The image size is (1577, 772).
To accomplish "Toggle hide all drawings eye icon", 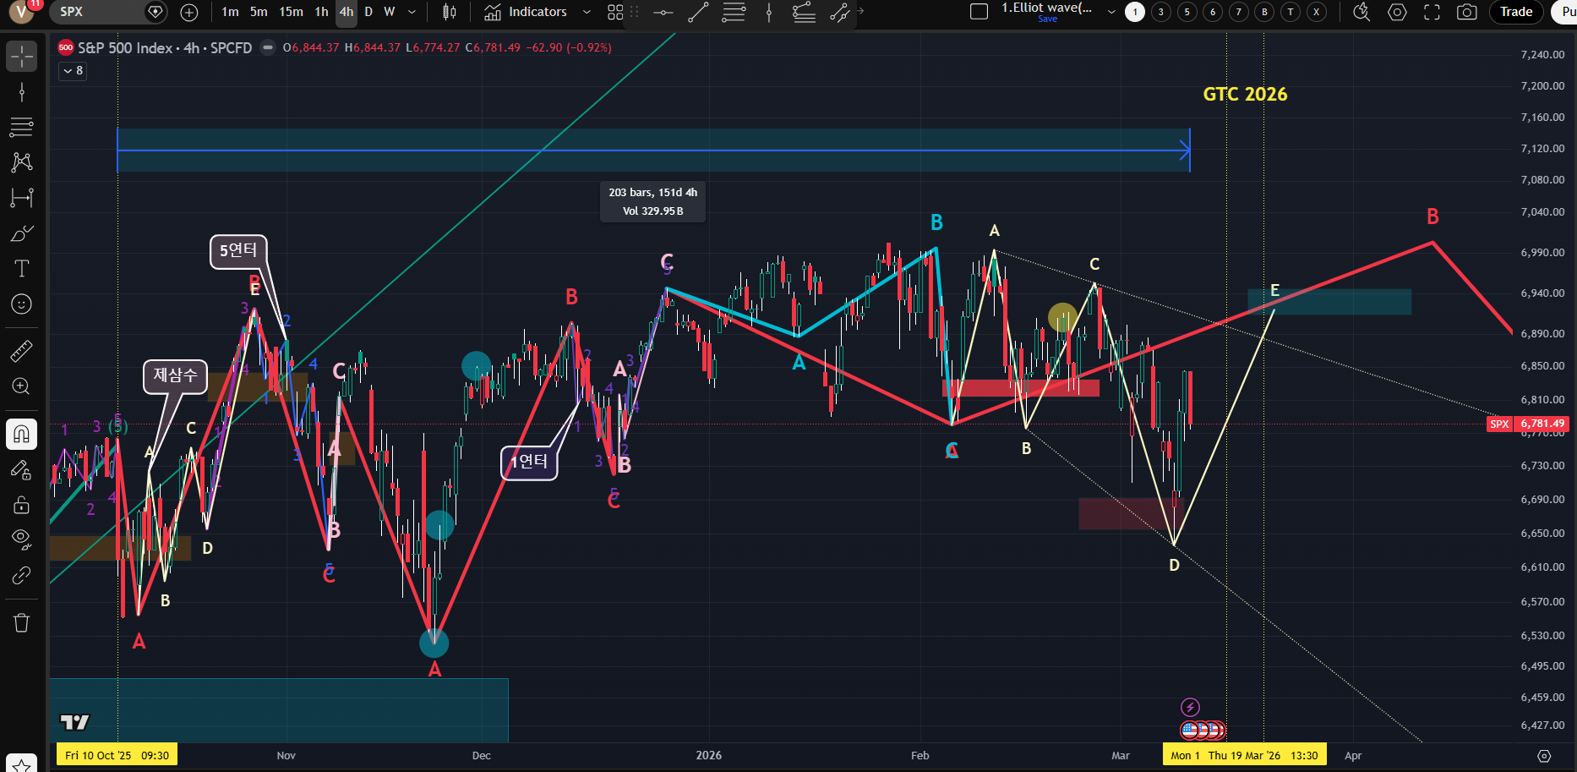I will (x=22, y=539).
